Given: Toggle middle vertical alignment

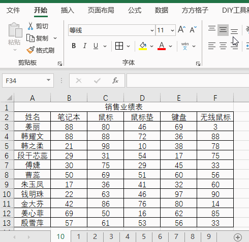Looking at the screenshot, I should click(223, 30).
